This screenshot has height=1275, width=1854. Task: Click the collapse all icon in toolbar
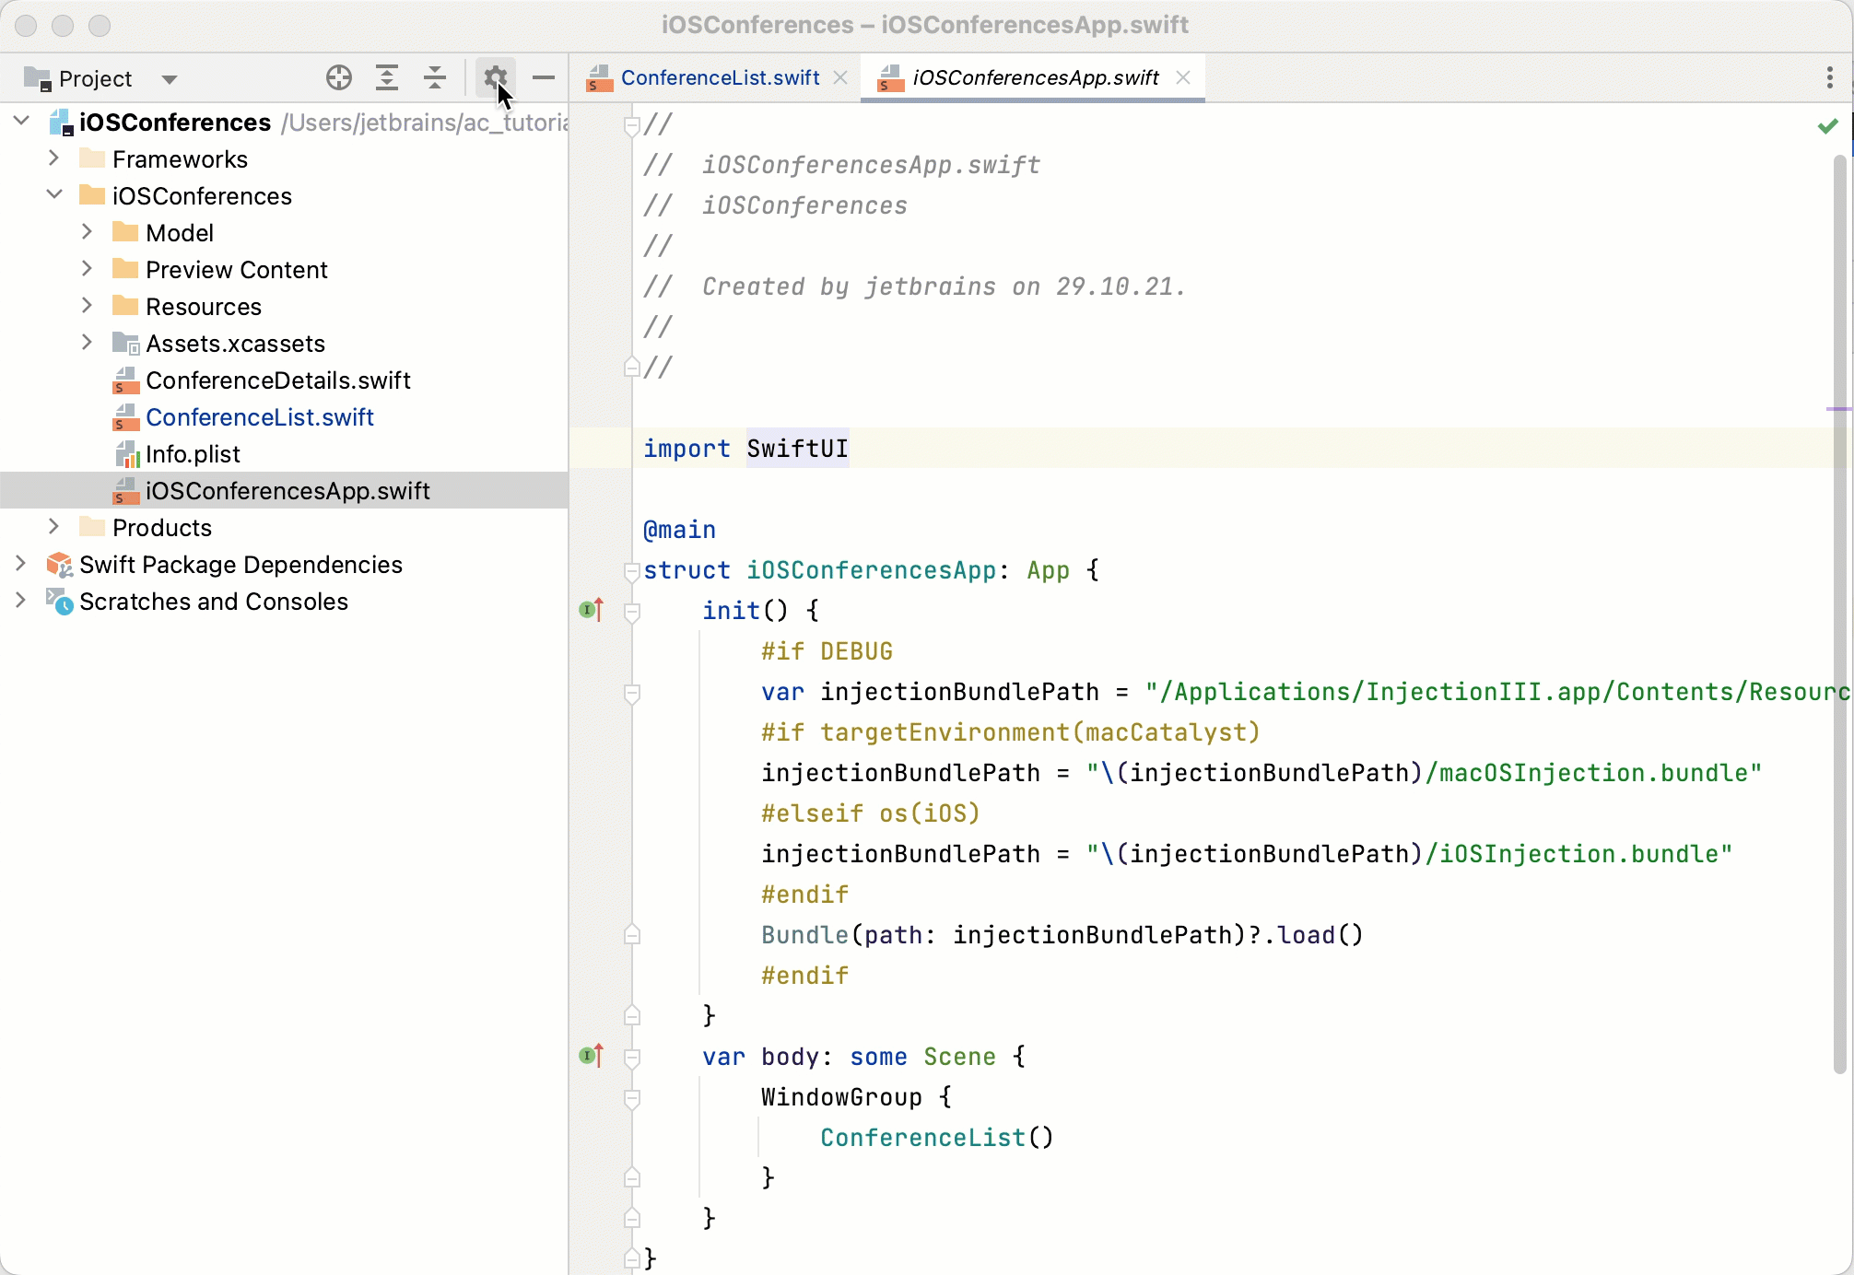click(434, 77)
